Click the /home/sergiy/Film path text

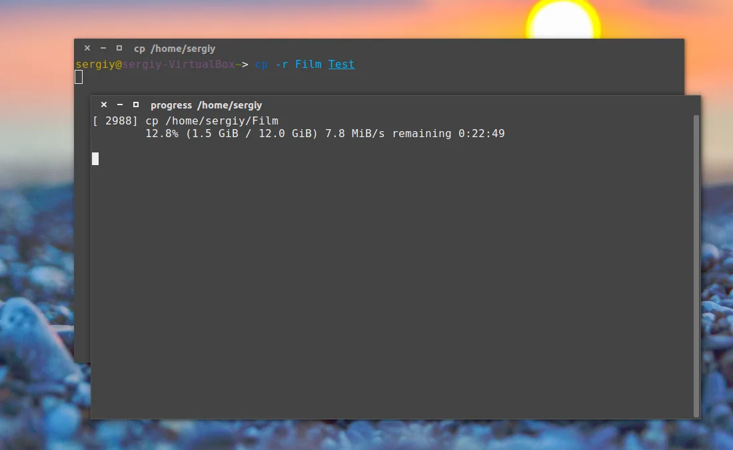point(222,121)
